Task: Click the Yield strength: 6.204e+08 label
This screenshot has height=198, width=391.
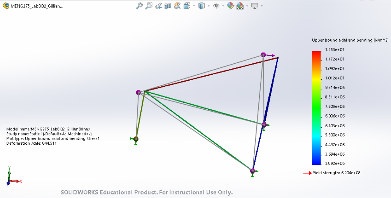Action: (337, 173)
